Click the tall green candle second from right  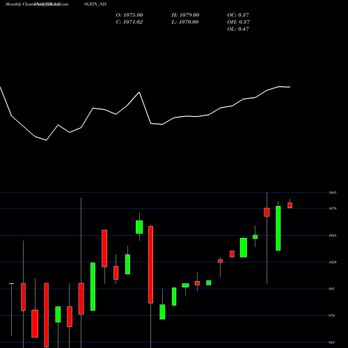click(x=278, y=228)
